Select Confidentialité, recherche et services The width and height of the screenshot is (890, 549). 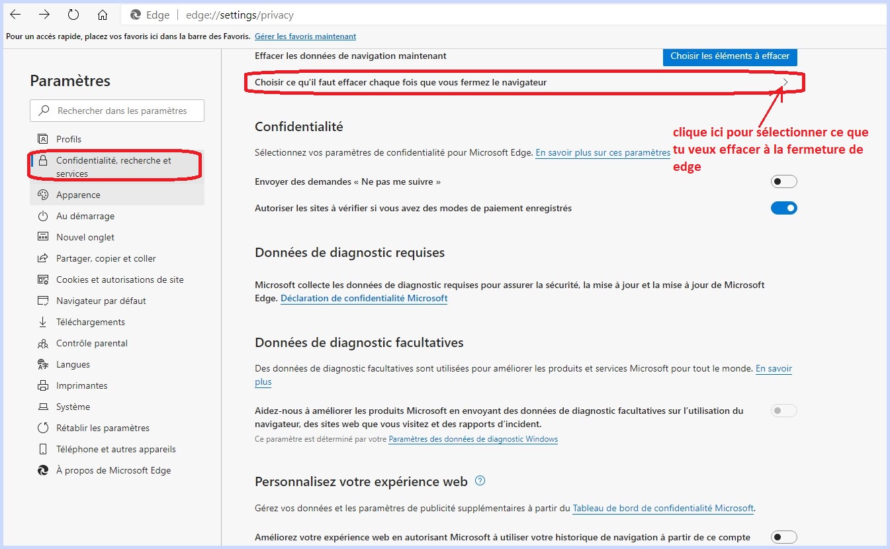click(x=117, y=167)
